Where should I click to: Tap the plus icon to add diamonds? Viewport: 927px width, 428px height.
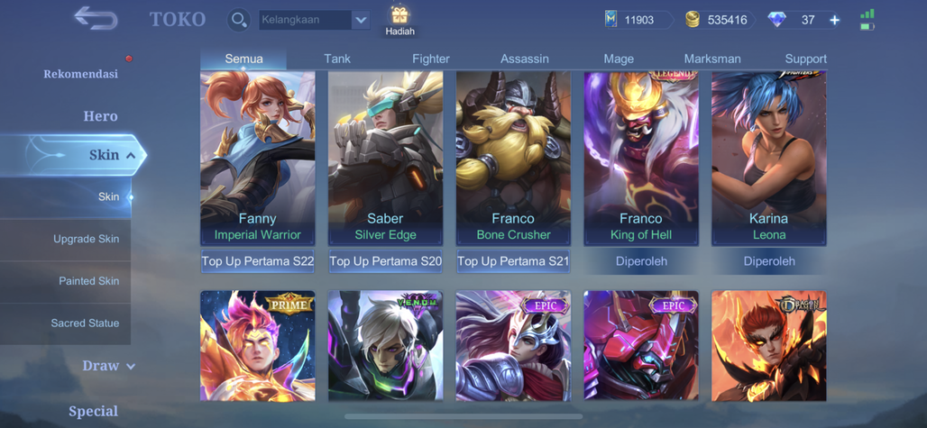tap(834, 20)
